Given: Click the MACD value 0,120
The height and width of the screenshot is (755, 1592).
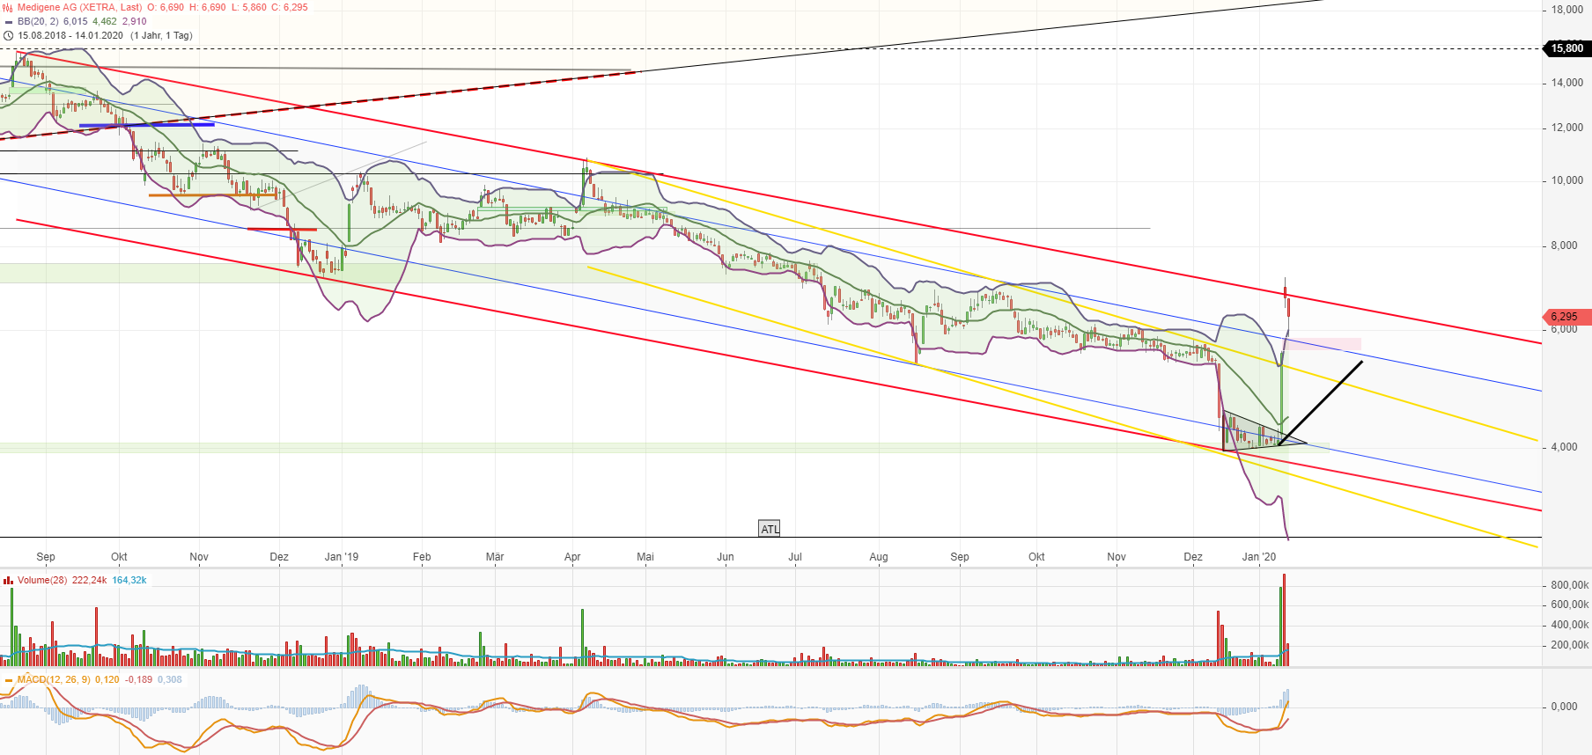Looking at the screenshot, I should click(107, 679).
